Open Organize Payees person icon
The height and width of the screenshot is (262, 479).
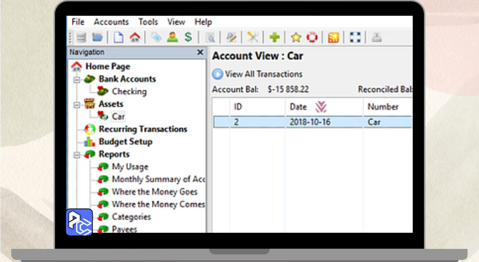[x=172, y=37]
